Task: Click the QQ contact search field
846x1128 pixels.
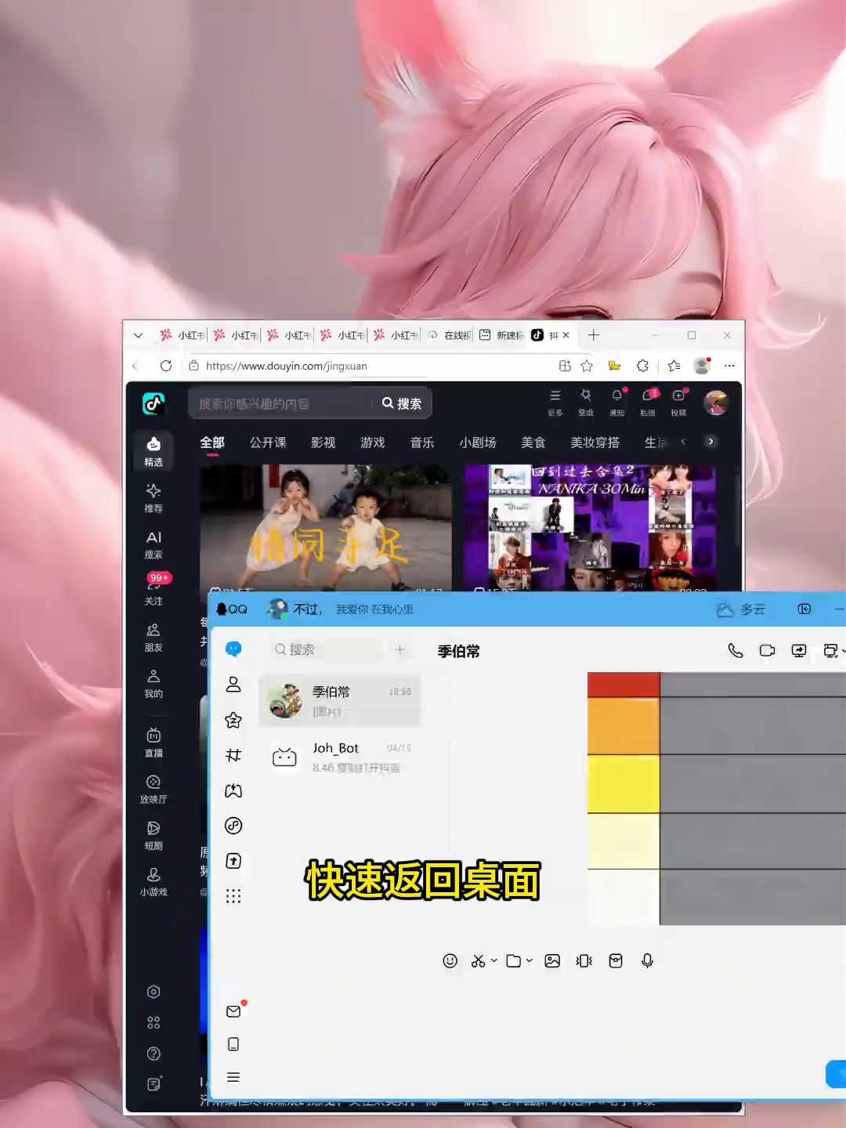Action: point(327,649)
